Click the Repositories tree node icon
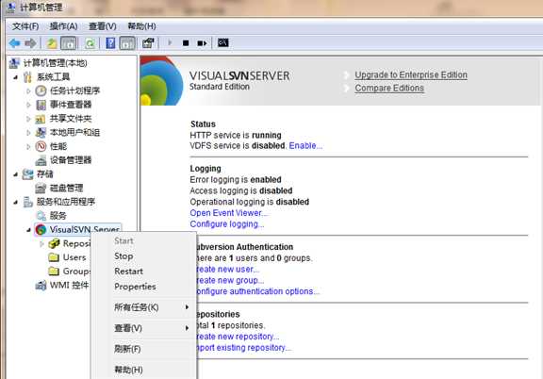543x379 pixels. pos(54,243)
